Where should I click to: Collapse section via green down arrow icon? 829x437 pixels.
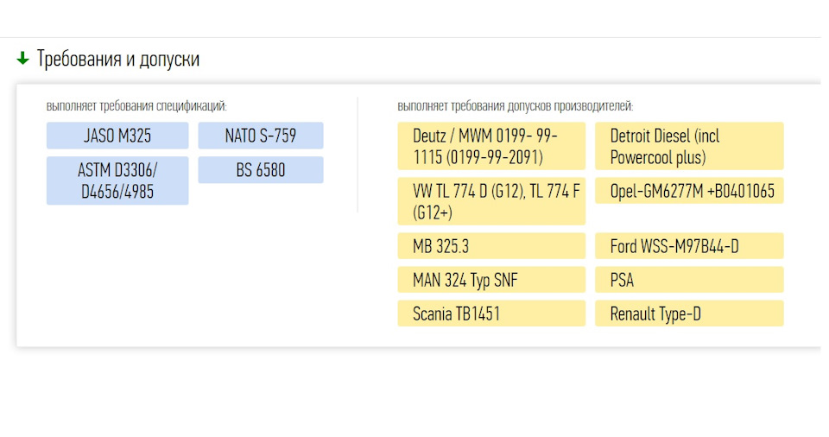pos(22,59)
